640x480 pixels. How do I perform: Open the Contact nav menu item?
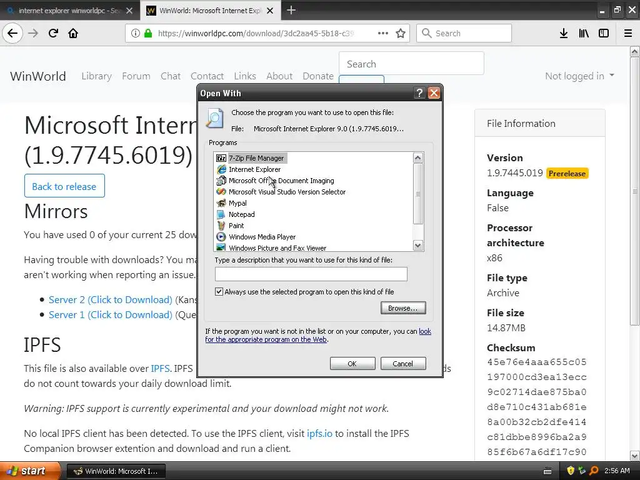pyautogui.click(x=207, y=76)
